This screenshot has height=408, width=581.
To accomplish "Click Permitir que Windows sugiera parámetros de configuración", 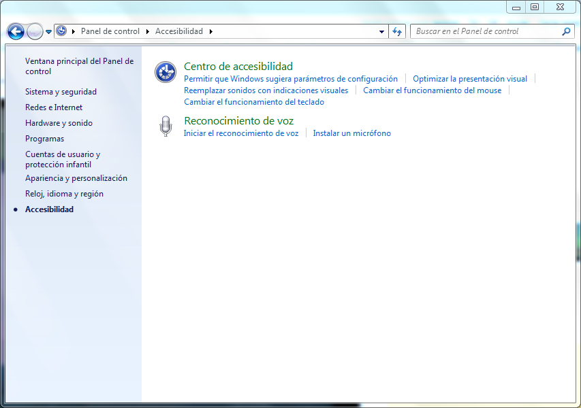I will 290,79.
